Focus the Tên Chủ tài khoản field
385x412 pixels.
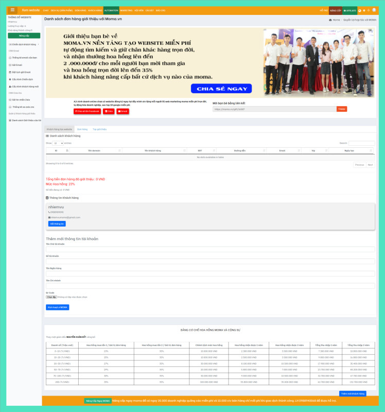tap(210, 249)
